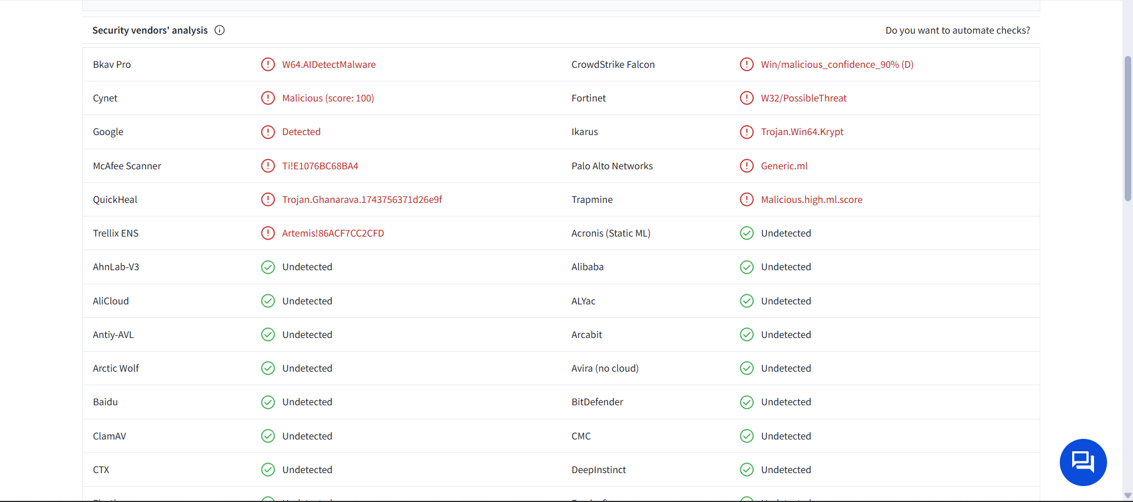Click the BitDefender vendor name
The height and width of the screenshot is (502, 1133).
click(597, 402)
